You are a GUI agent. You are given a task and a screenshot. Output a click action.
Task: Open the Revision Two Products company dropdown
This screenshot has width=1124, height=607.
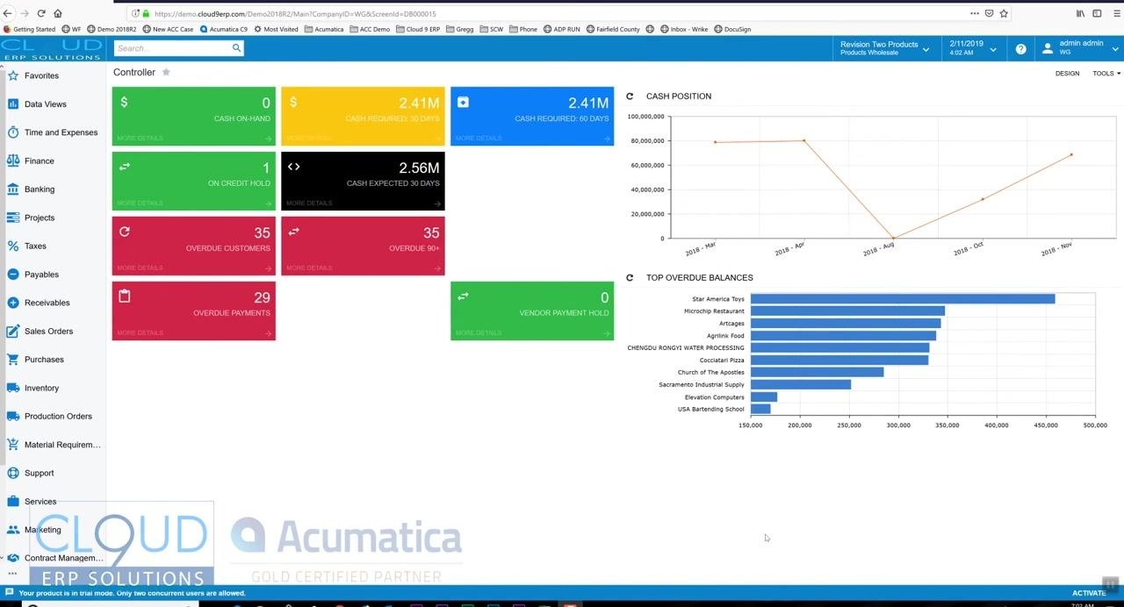pos(884,48)
